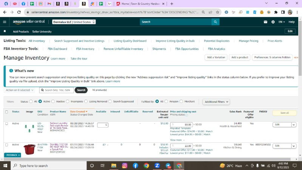Open File Explorer from the taskbar
The width and height of the screenshot is (302, 170).
114,165
